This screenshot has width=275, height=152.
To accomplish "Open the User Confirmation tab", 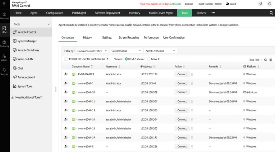I will click(x=174, y=38).
